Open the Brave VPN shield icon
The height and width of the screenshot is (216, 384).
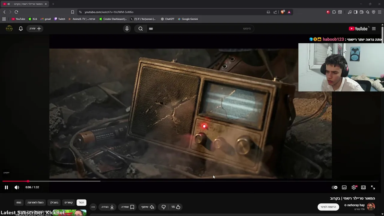tap(373, 12)
